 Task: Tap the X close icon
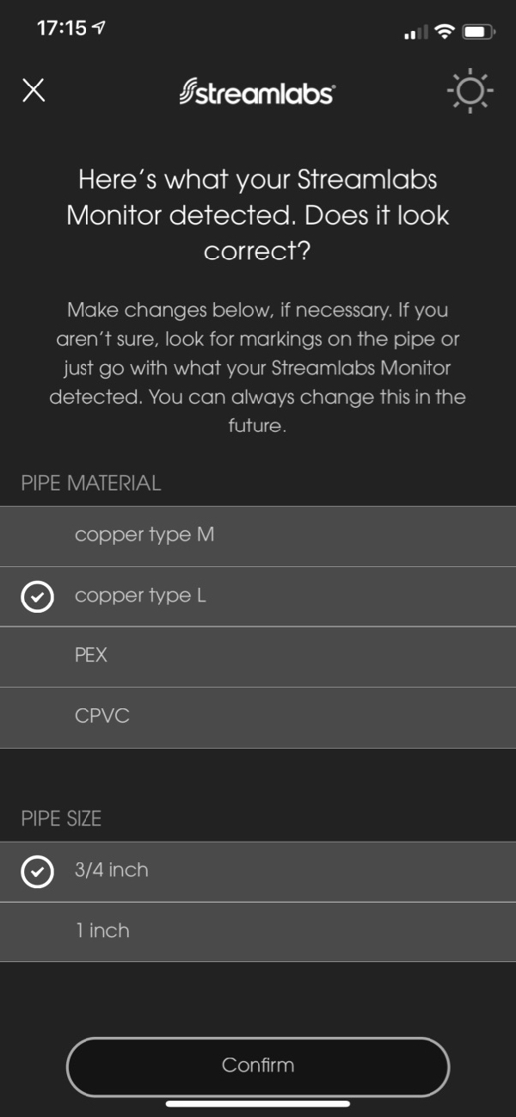[x=34, y=90]
